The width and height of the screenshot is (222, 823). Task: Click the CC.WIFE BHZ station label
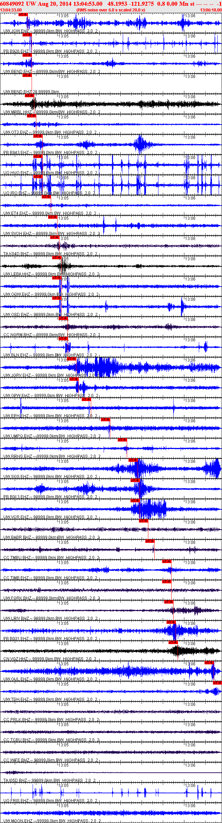pyautogui.click(x=16, y=760)
